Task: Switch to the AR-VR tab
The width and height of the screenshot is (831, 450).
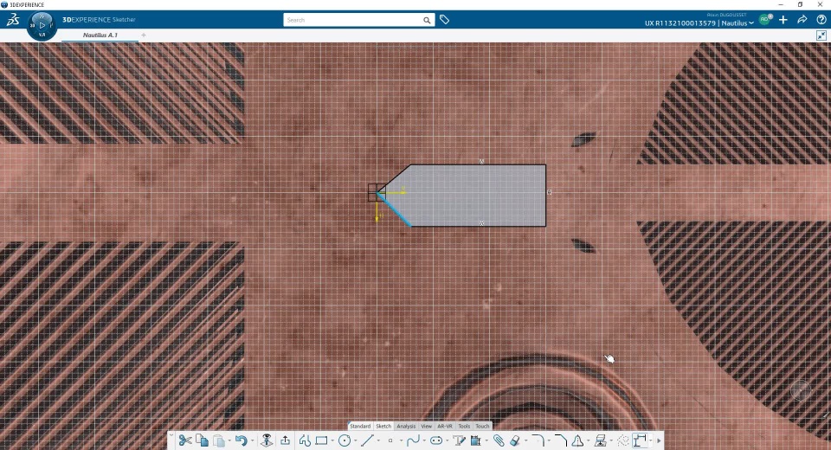Action: 445,426
